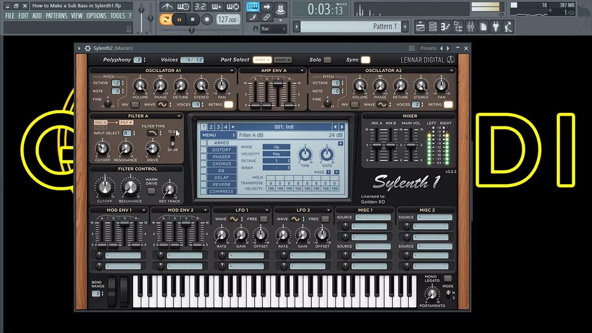Click the link chain icon in snap panel
The width and height of the screenshot is (592, 333).
coord(267,18)
